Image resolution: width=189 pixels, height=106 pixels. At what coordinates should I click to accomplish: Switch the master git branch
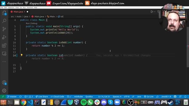[x=12, y=97]
